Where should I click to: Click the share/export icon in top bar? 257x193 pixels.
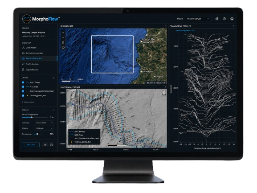tap(216, 19)
